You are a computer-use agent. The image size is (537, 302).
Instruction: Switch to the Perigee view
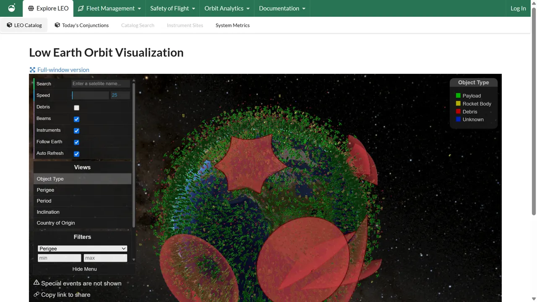pyautogui.click(x=82, y=190)
